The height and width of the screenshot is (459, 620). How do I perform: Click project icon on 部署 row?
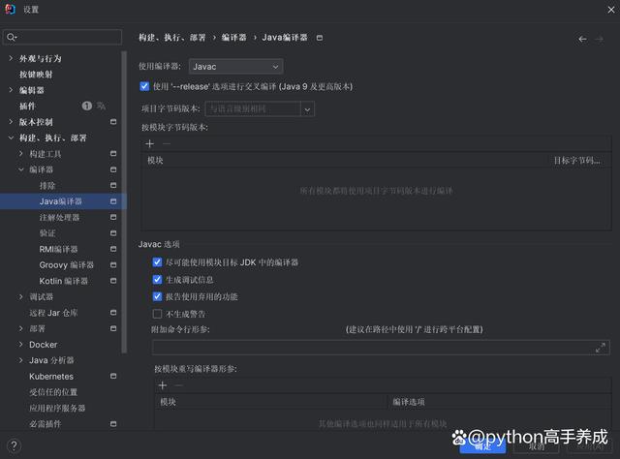[113, 328]
